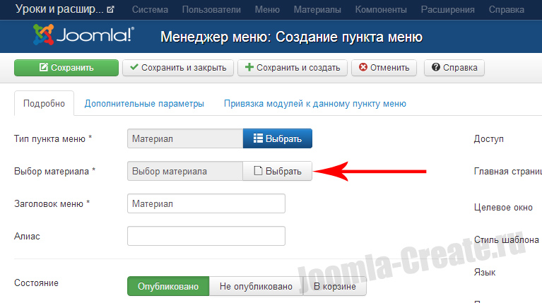Open Привязка модулей к данному пункту меню tab
This screenshot has width=542, height=303.
click(314, 103)
